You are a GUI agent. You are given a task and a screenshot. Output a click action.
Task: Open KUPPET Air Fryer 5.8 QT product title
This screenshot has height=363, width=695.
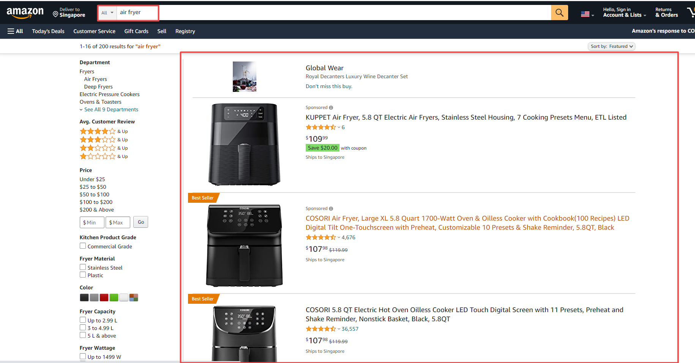point(466,117)
